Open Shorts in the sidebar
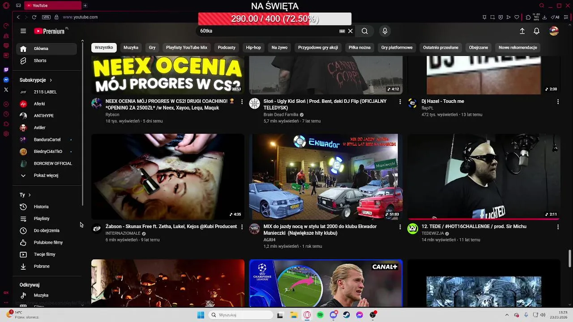This screenshot has width=573, height=322. [46, 61]
